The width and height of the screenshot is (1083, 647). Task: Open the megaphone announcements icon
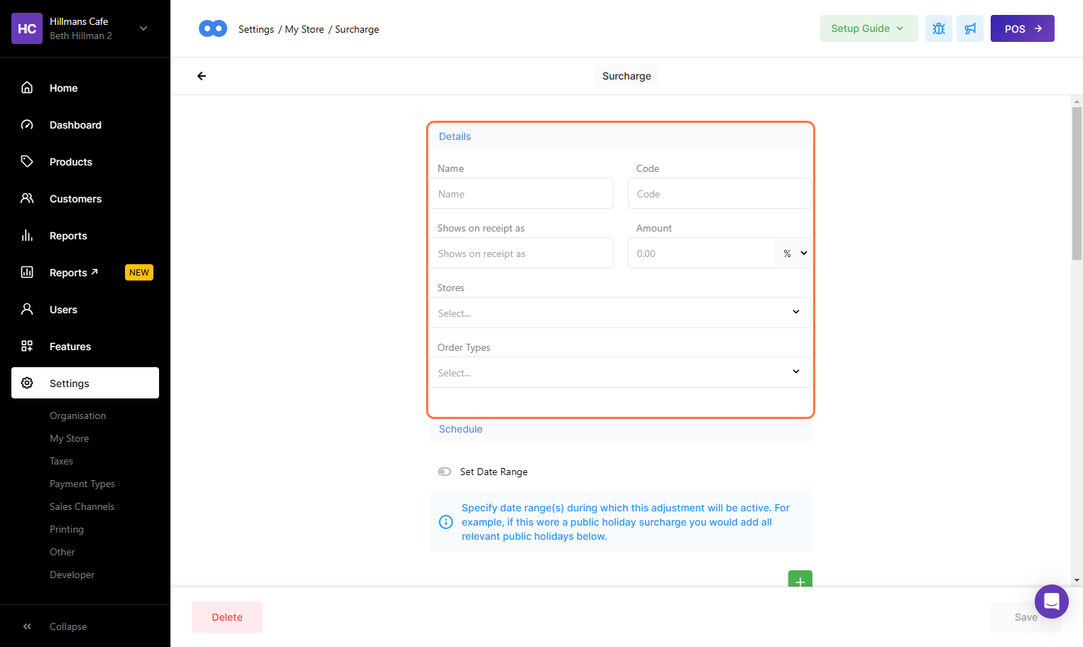click(969, 28)
